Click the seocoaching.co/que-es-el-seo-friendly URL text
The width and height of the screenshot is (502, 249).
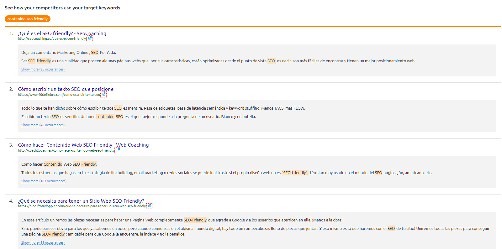52,39
